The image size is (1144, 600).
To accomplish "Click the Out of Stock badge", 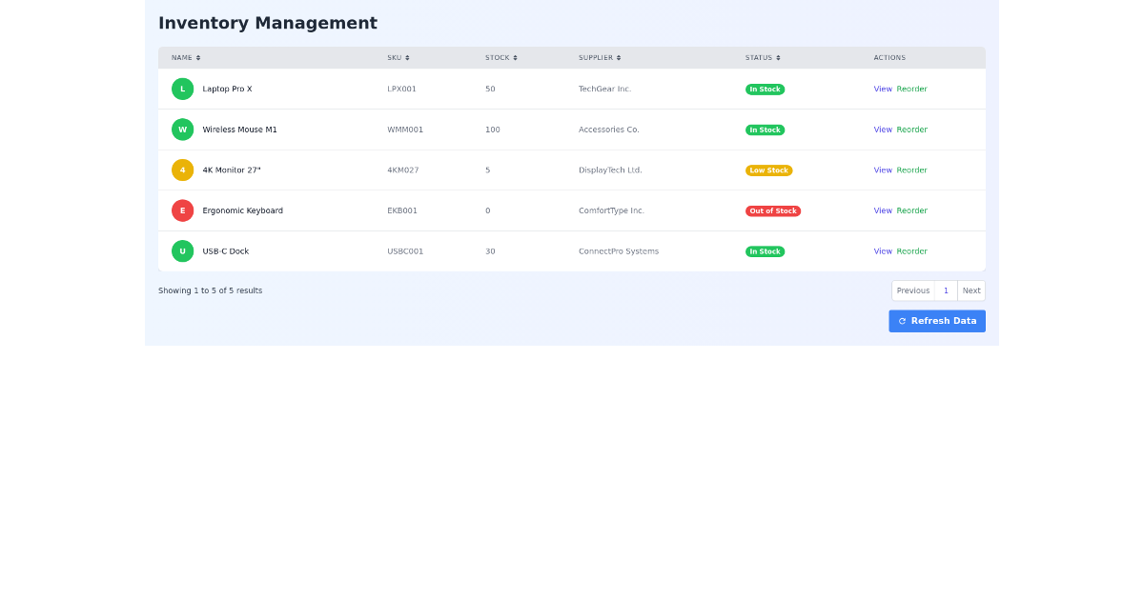I will point(773,210).
